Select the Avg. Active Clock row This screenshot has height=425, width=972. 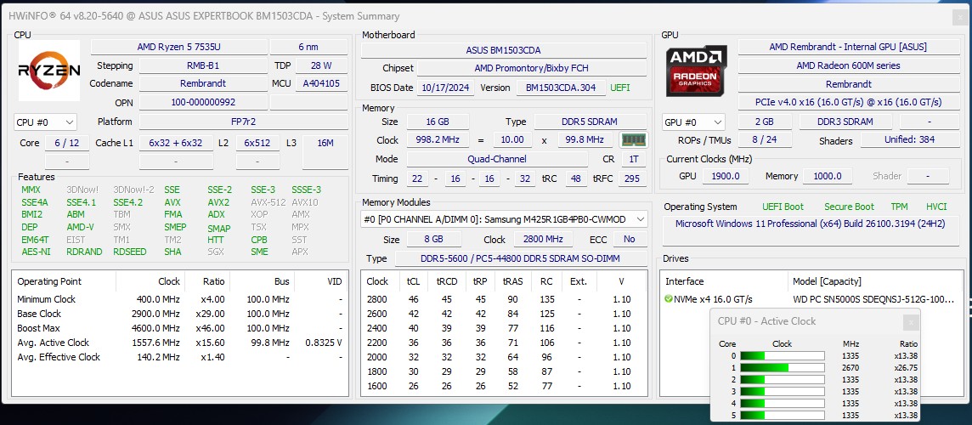coord(180,343)
